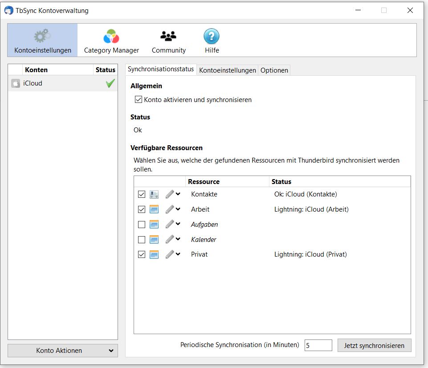The height and width of the screenshot is (368, 428).
Task: Click the green checkmark status for iCloud
Action: (110, 83)
